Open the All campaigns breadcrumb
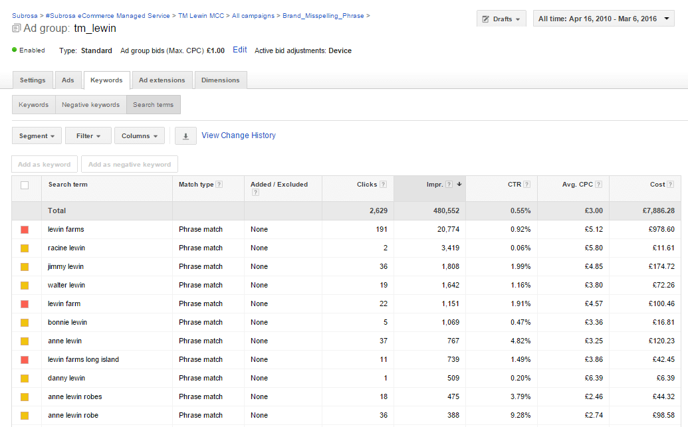 pos(253,16)
